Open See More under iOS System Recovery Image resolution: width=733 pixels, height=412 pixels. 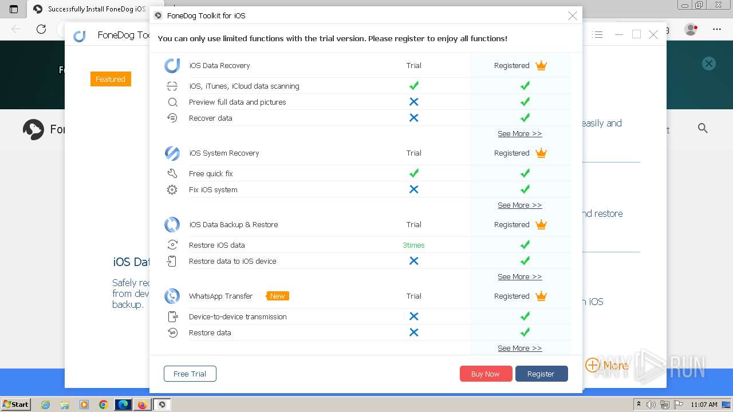coord(519,205)
